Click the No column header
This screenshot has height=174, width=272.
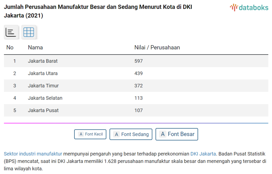10,47
